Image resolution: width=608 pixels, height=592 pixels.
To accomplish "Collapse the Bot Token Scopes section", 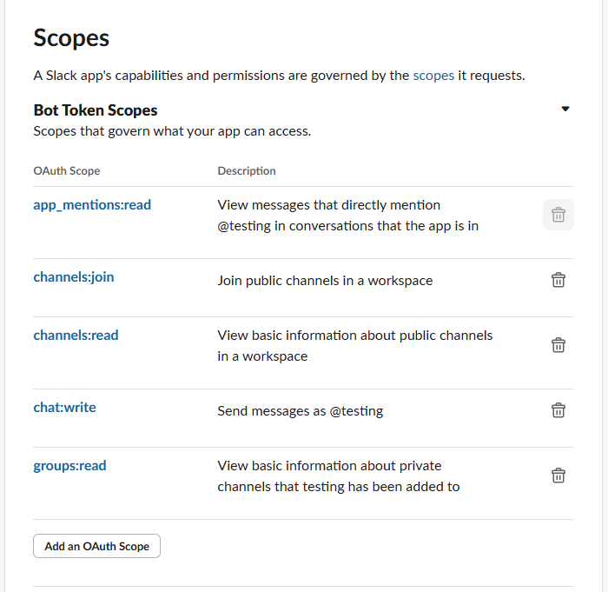I will click(x=565, y=110).
